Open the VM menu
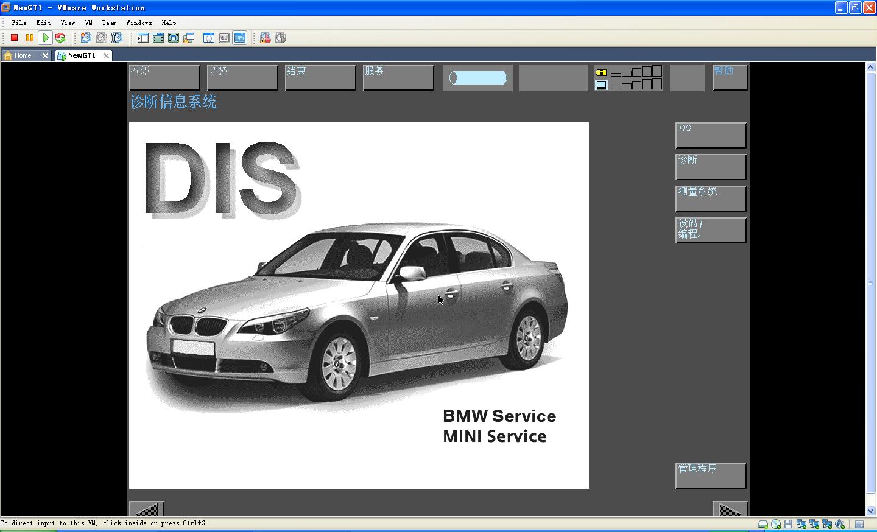This screenshot has width=877, height=532. (x=89, y=23)
